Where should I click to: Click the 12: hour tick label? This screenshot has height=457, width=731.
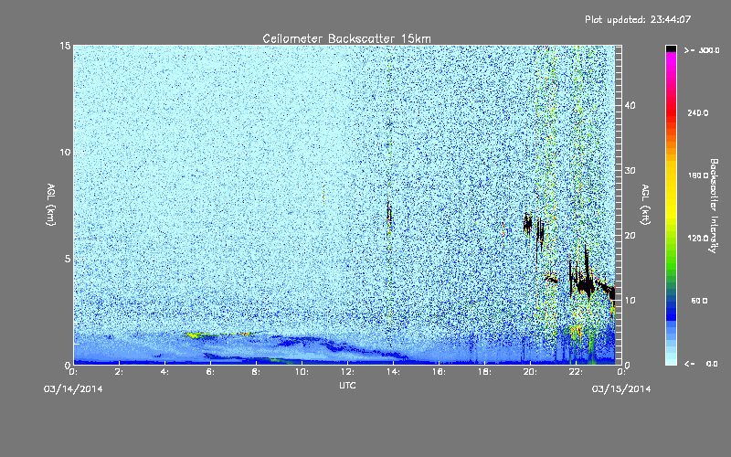point(348,372)
